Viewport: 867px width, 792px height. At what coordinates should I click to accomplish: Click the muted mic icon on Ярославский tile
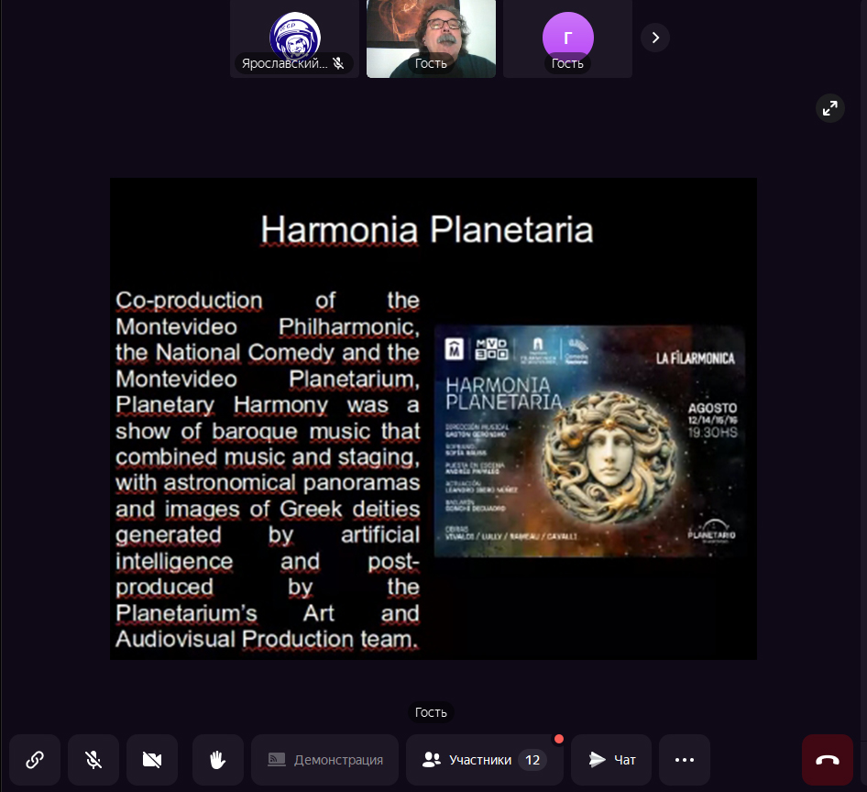point(338,63)
